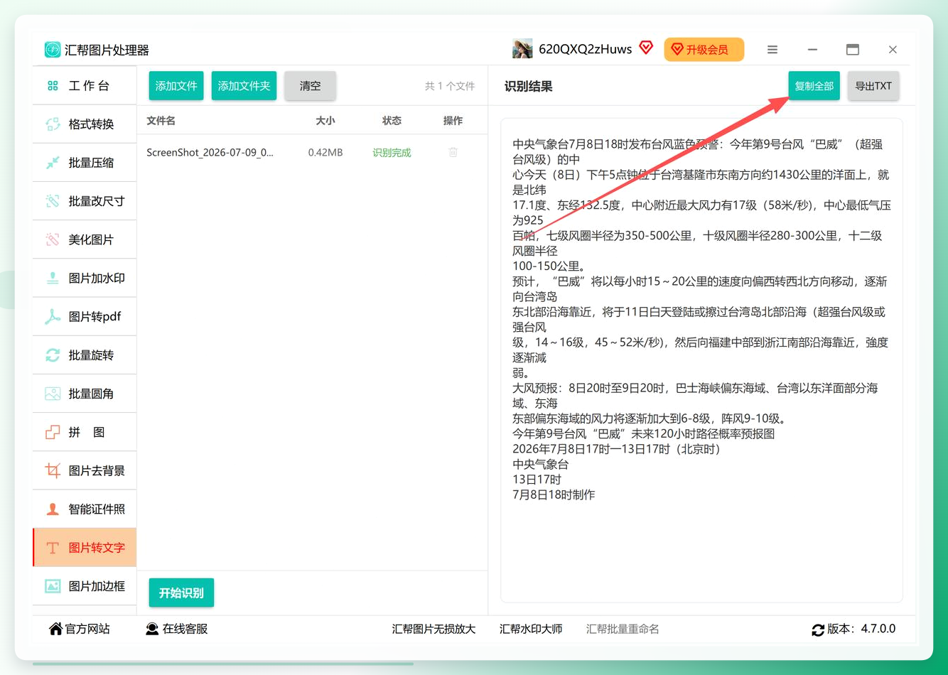Open the 汇帮批量重命名 link

click(623, 629)
